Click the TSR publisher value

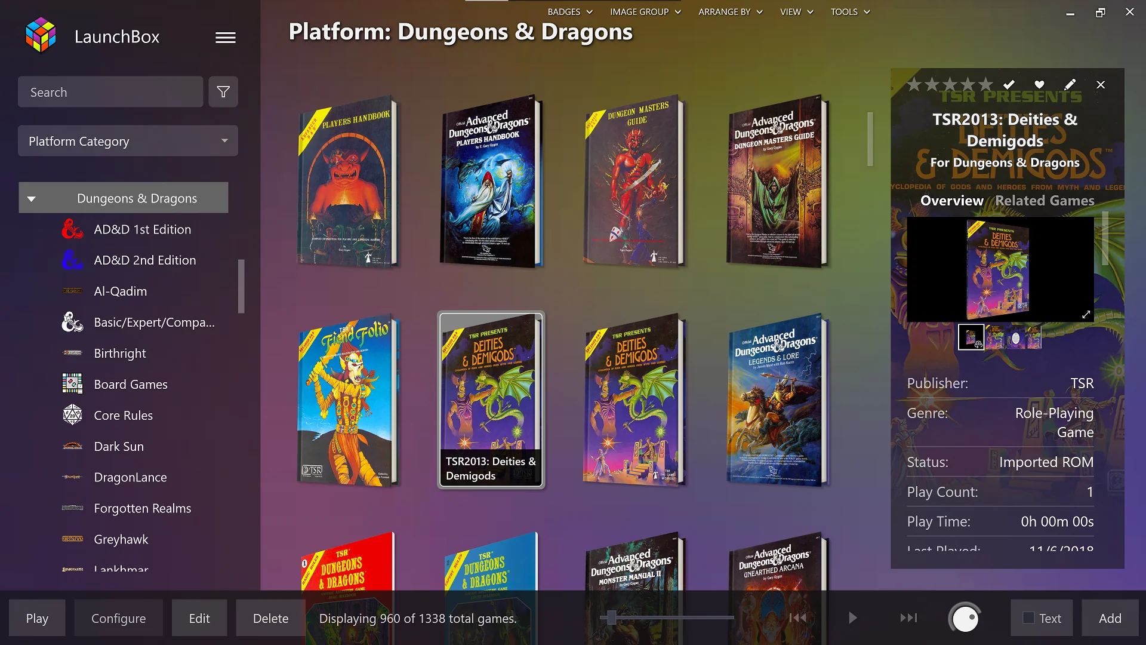click(x=1082, y=383)
